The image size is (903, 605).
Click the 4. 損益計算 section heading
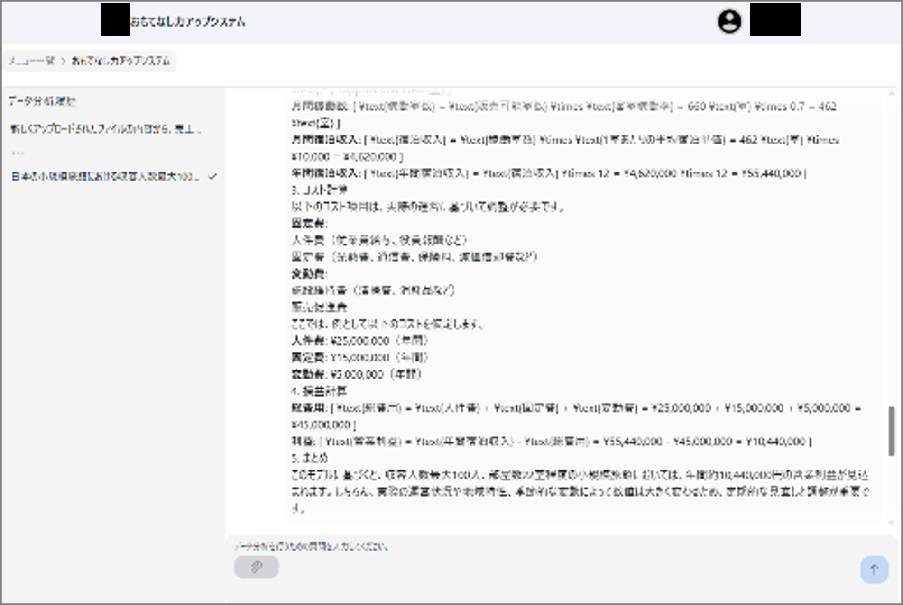[x=319, y=391]
